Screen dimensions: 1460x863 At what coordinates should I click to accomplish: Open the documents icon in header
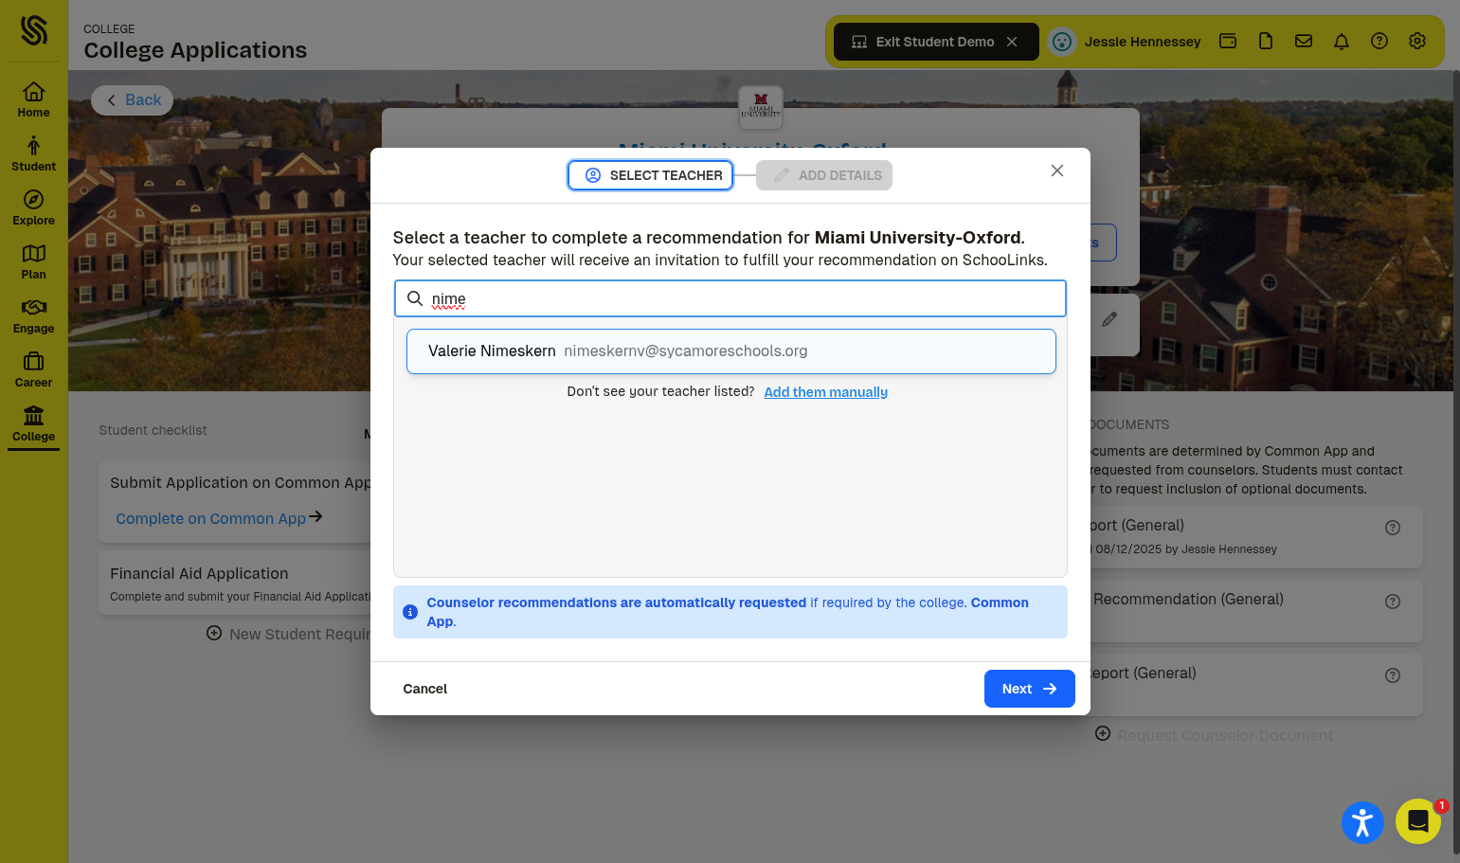[1266, 41]
